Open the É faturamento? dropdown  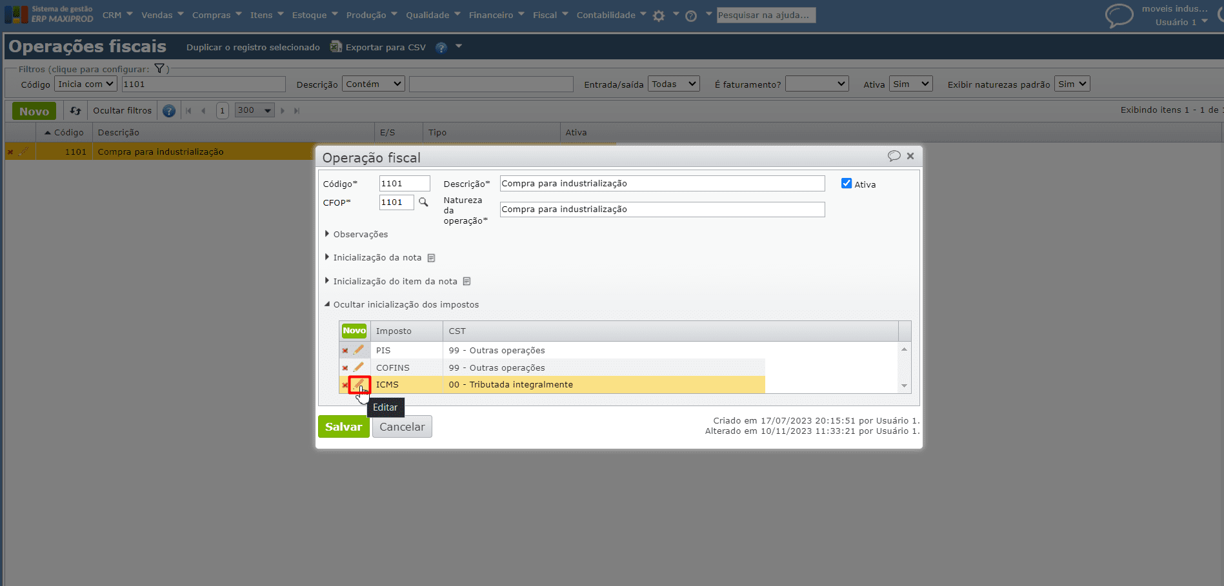pos(817,84)
